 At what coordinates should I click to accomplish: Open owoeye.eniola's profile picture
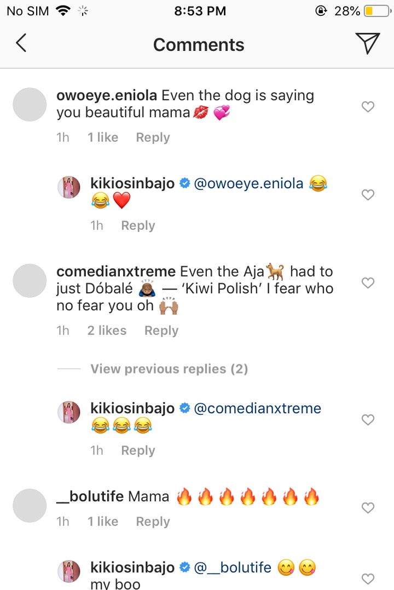point(29,105)
